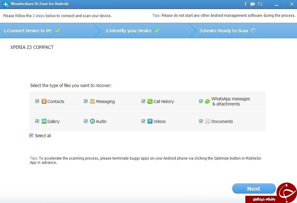Click the 'Documents' label text
The width and height of the screenshot is (297, 203).
click(x=222, y=122)
